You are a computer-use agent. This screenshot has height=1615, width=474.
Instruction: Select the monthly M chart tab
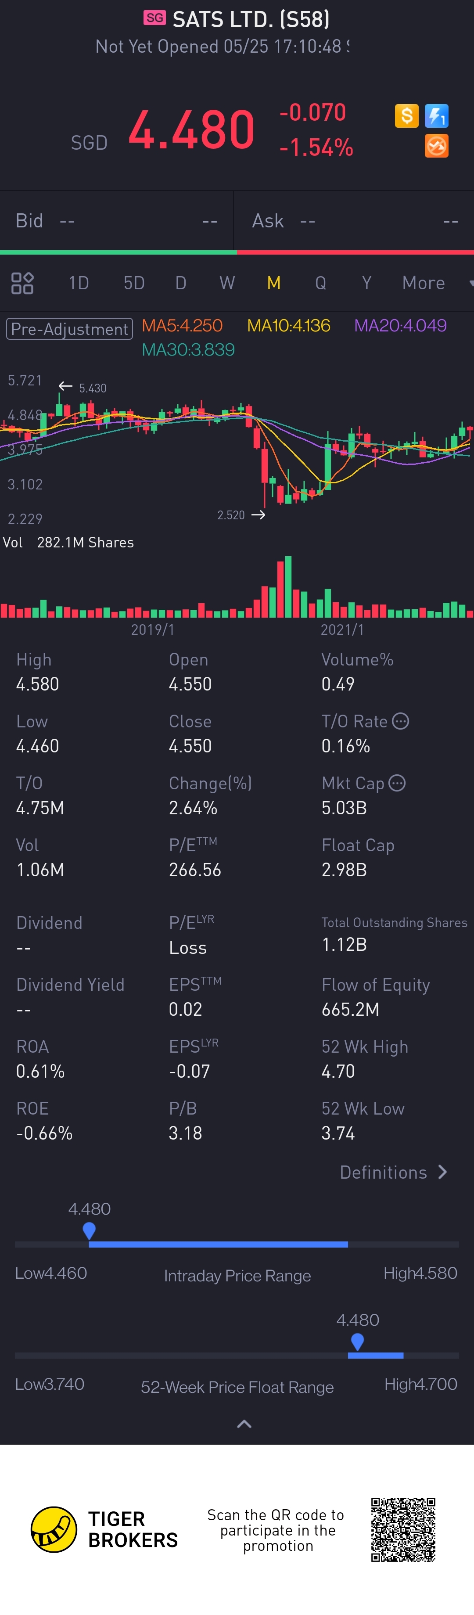[273, 284]
